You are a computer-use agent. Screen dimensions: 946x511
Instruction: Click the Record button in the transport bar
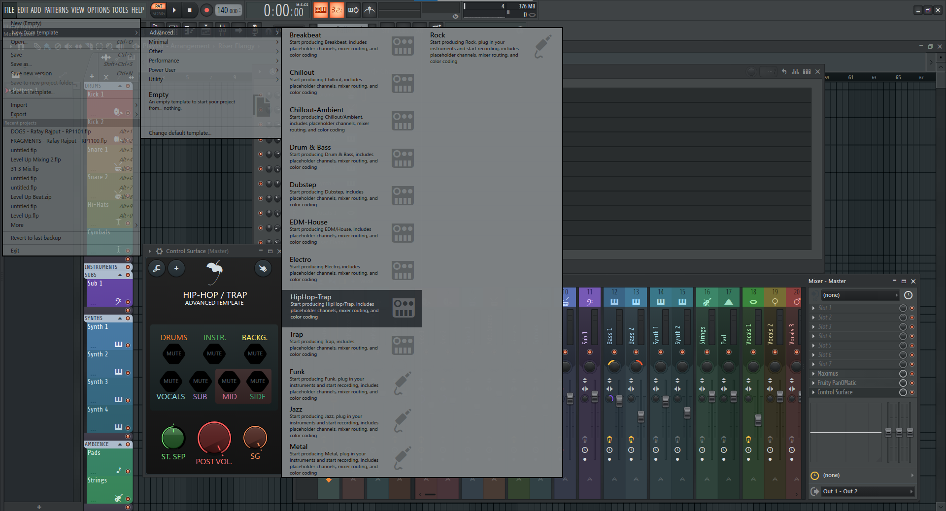[x=206, y=10]
